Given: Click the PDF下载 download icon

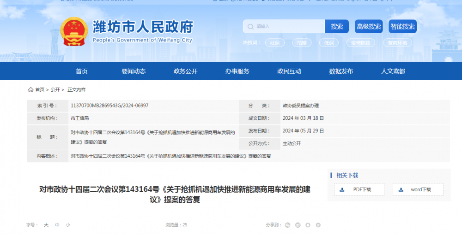Looking at the screenshot, I should 342,189.
